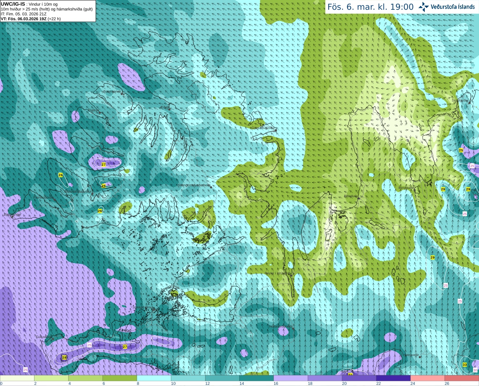Image resolution: width=479 pixels, height=386 pixels.
Task: Click the Reykir í Hrútafirði station label
Action: click(278, 273)
